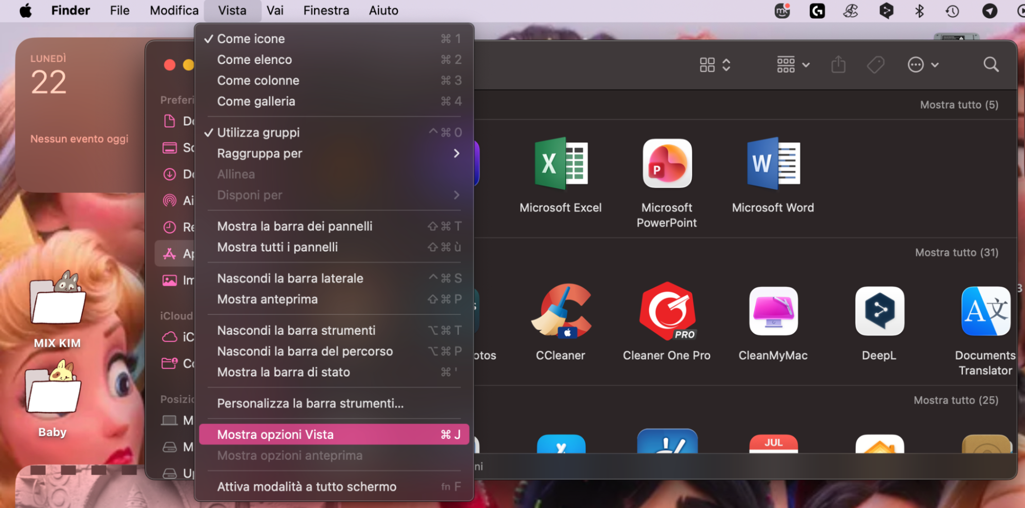Click the location arrow menu bar icon
Image resolution: width=1025 pixels, height=508 pixels.
[x=989, y=11]
